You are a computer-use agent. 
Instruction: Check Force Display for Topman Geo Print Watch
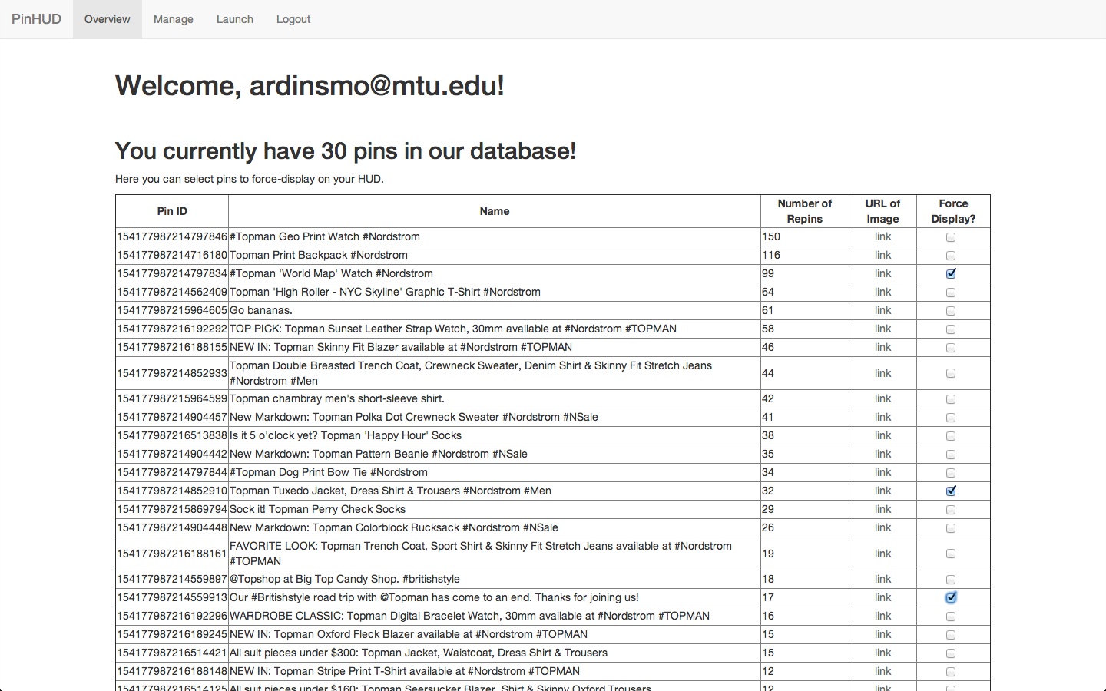(951, 237)
